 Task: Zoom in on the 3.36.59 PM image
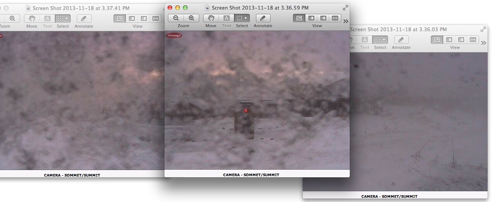pyautogui.click(x=191, y=18)
